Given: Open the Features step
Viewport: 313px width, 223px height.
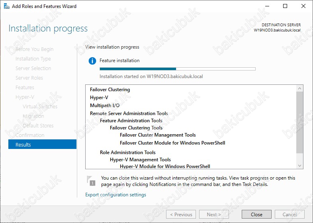Looking at the screenshot, I should point(25,88).
